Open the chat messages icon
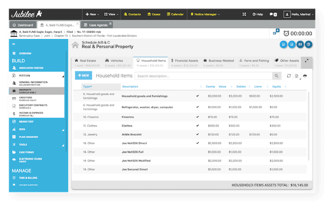Image resolution: width=332 pixels, height=209 pixels. coord(273,14)
